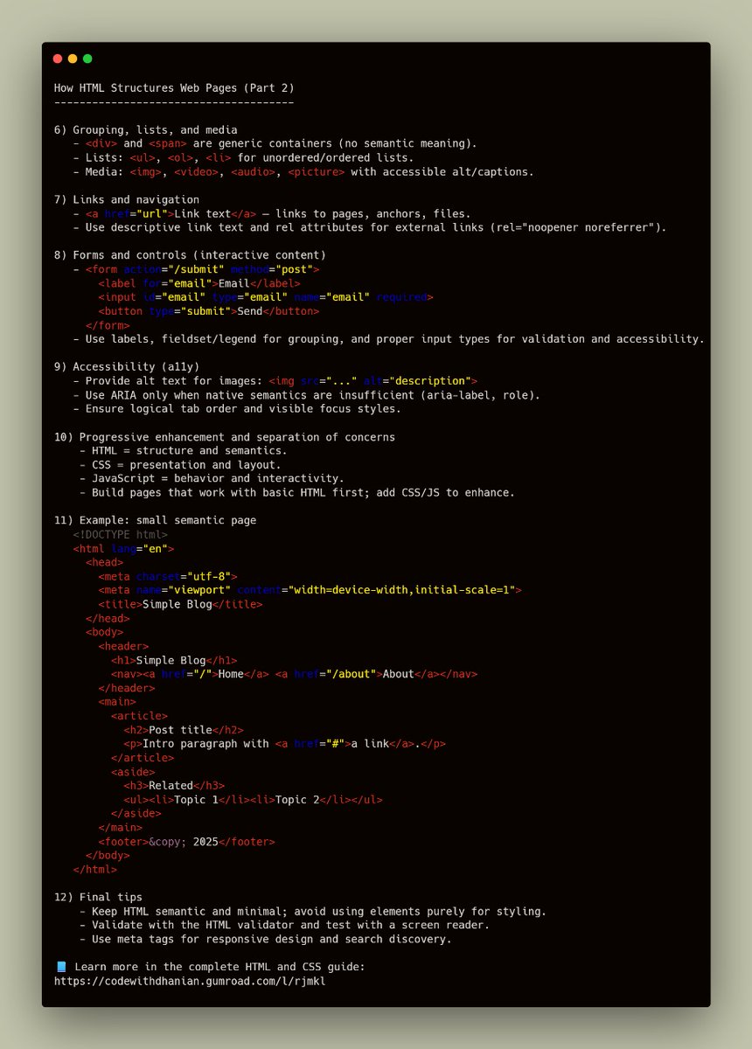Click the meta name="viewport" line
The height and width of the screenshot is (1049, 752).
310,590
